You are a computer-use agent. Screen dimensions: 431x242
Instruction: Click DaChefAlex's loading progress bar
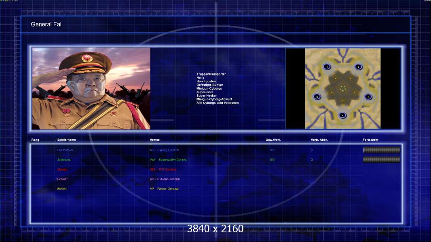point(382,150)
